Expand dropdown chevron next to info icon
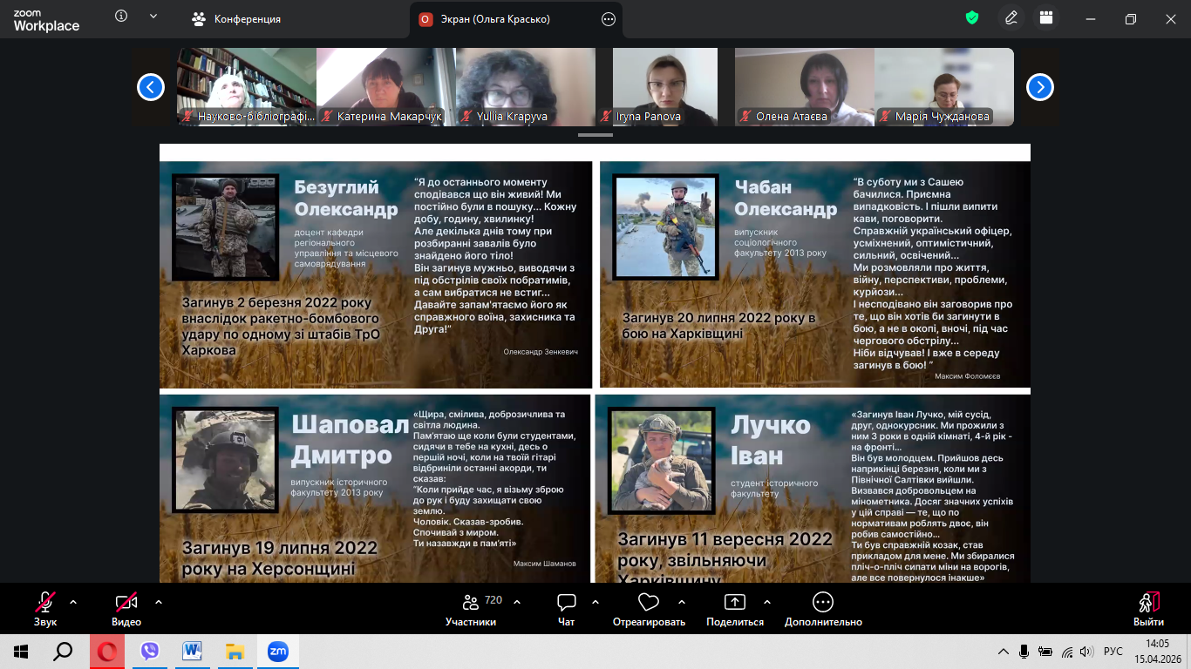Image resolution: width=1191 pixels, height=669 pixels. [x=153, y=17]
